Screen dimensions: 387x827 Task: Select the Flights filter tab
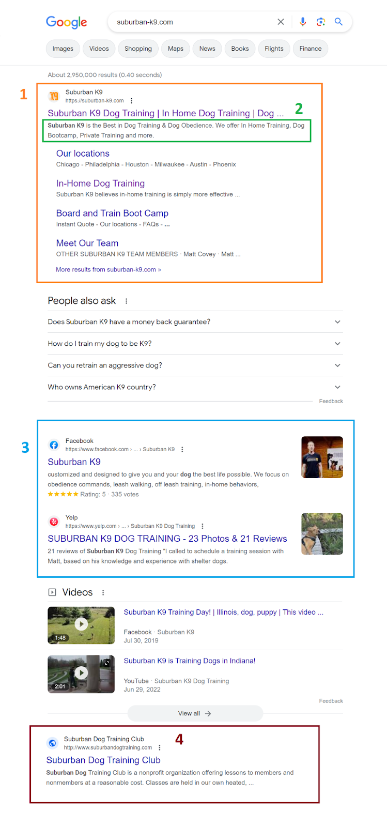274,49
